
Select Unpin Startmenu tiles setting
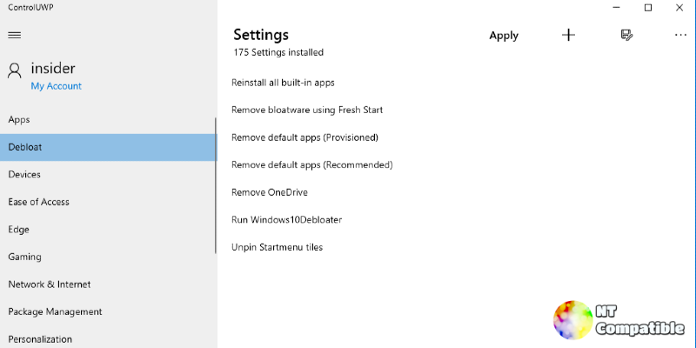pyautogui.click(x=277, y=248)
